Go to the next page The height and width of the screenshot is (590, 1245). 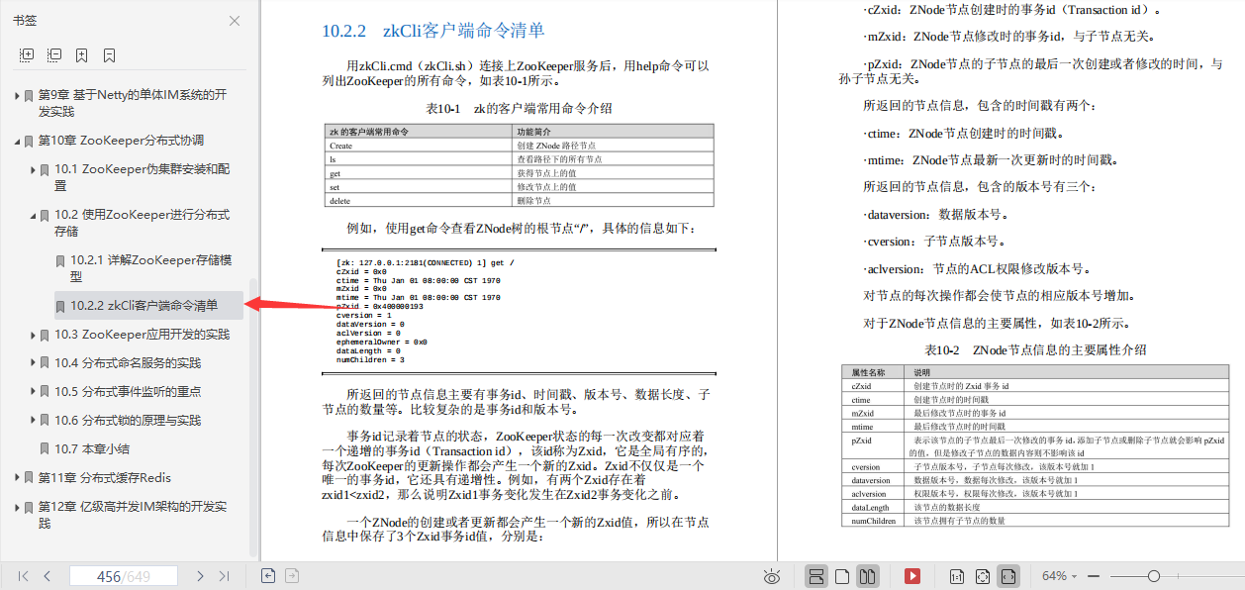200,575
